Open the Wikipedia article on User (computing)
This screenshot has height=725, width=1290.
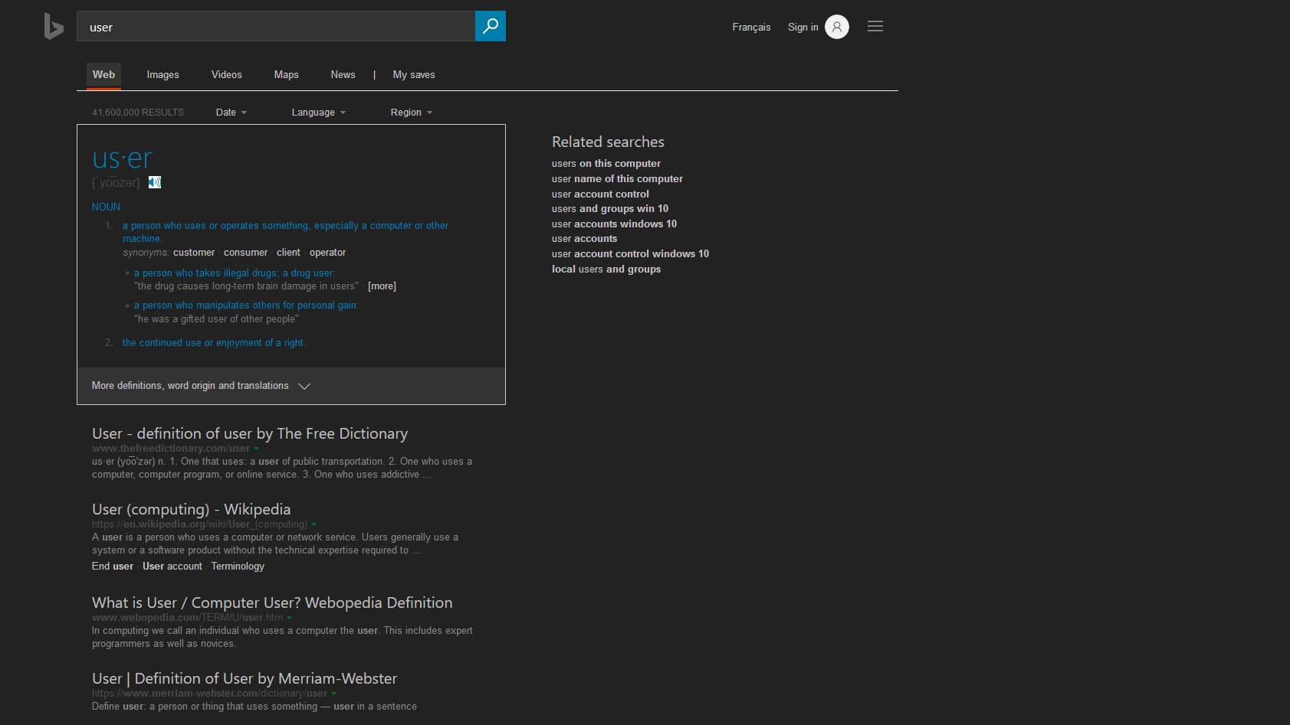(x=191, y=508)
